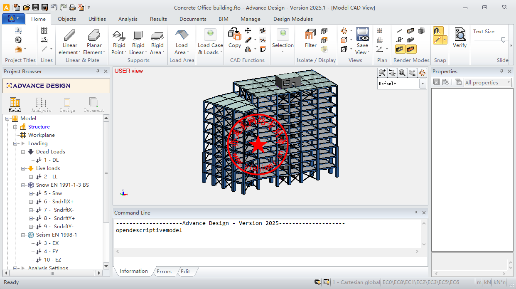The width and height of the screenshot is (516, 289).
Task: Click the gear icon in Project Titles group
Action: tap(18, 40)
